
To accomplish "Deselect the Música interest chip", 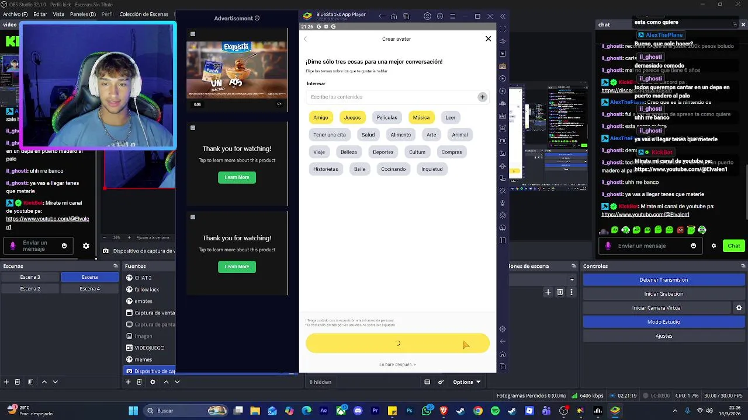I will tap(421, 117).
